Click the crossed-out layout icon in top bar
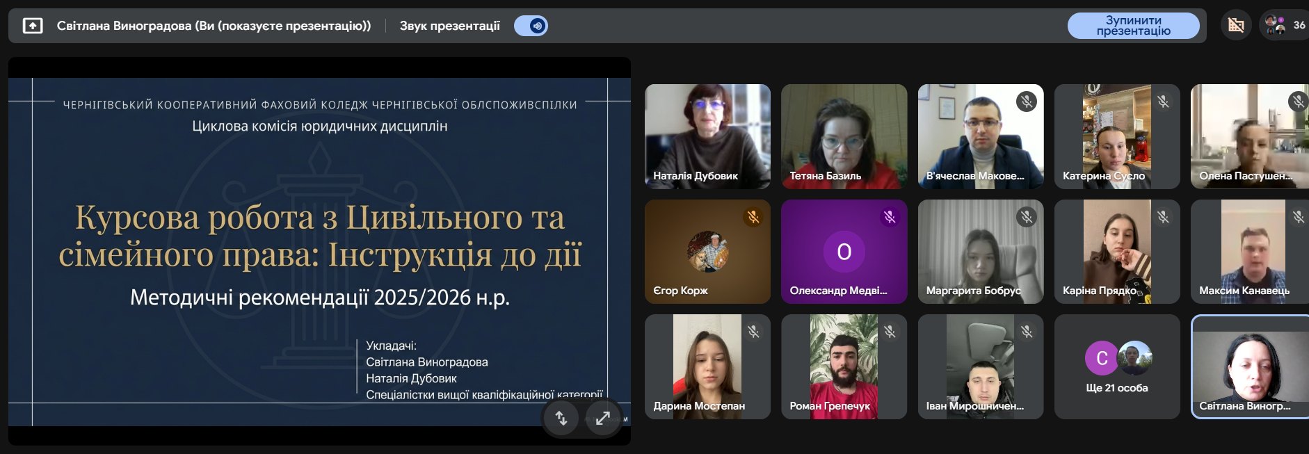 click(1236, 26)
